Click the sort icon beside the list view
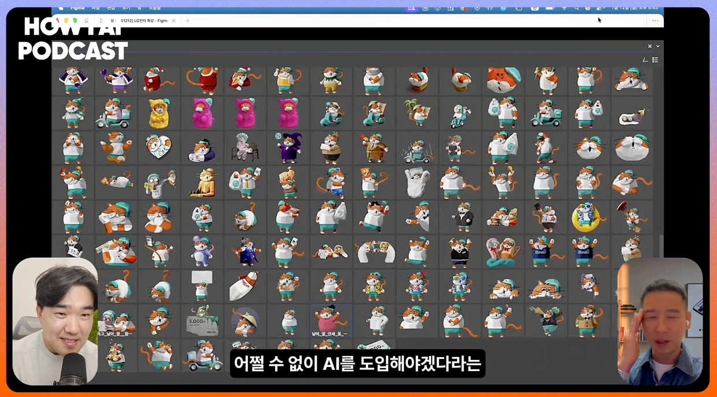 pos(645,60)
